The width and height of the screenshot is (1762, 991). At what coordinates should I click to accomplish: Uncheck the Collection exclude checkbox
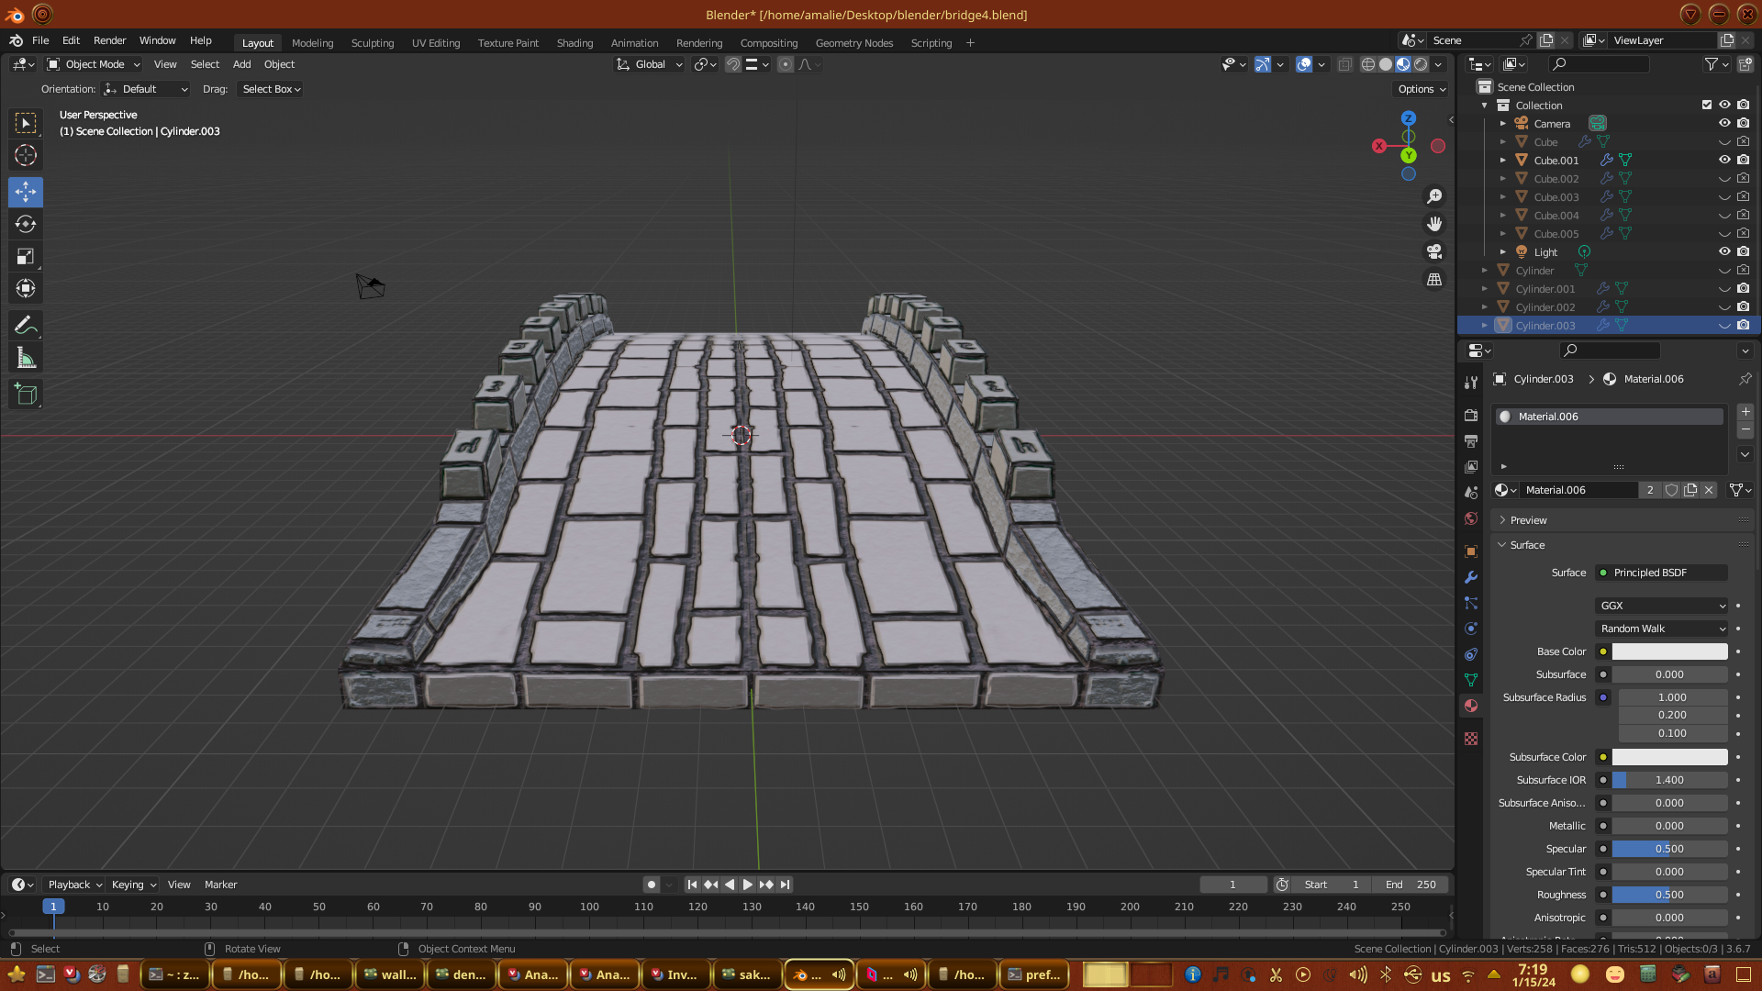[x=1707, y=105]
